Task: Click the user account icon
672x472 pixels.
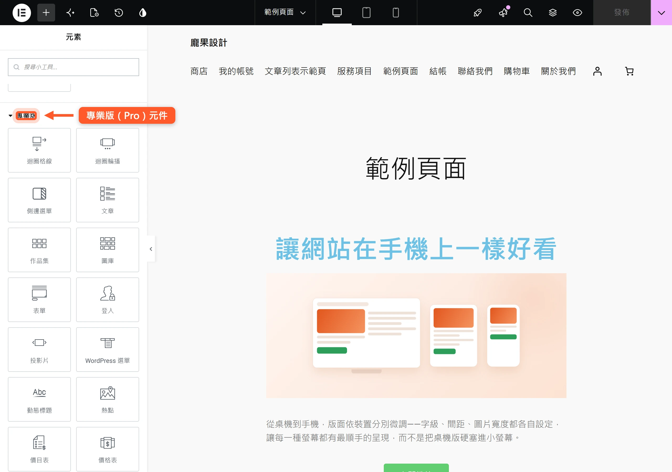Action: (597, 71)
